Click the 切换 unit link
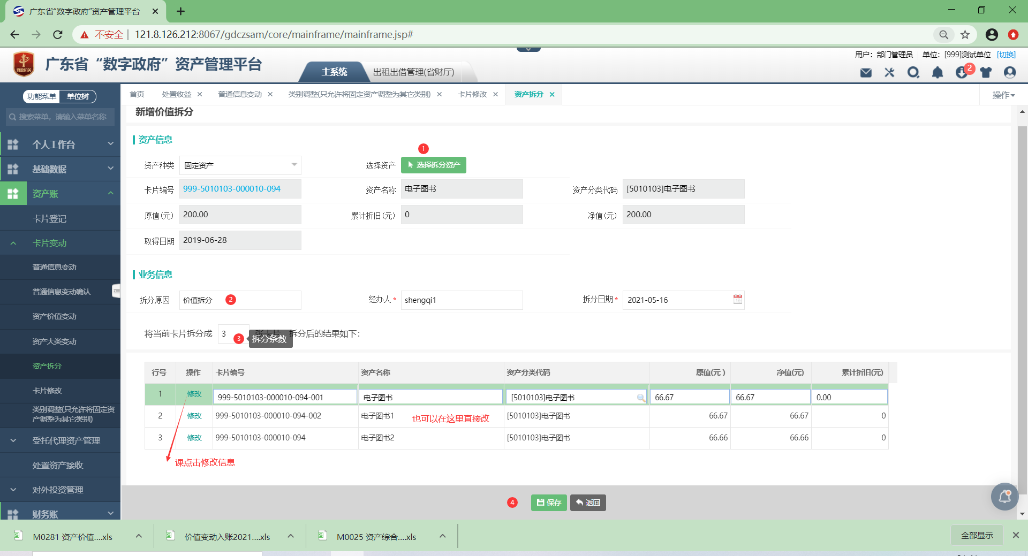 1006,55
